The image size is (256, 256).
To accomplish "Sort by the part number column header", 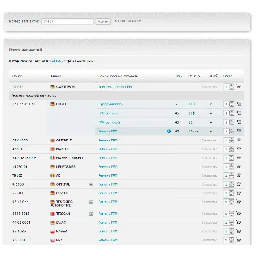I will click(17, 76).
